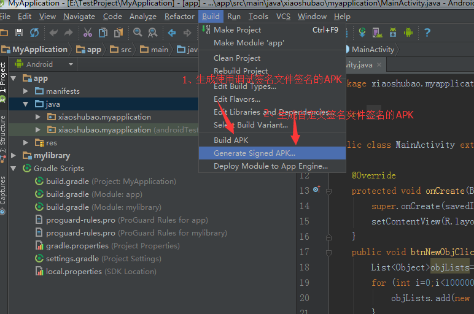The image size is (474, 314).
Task: Click the Open folder toolbar icon
Action: pyautogui.click(x=4, y=33)
